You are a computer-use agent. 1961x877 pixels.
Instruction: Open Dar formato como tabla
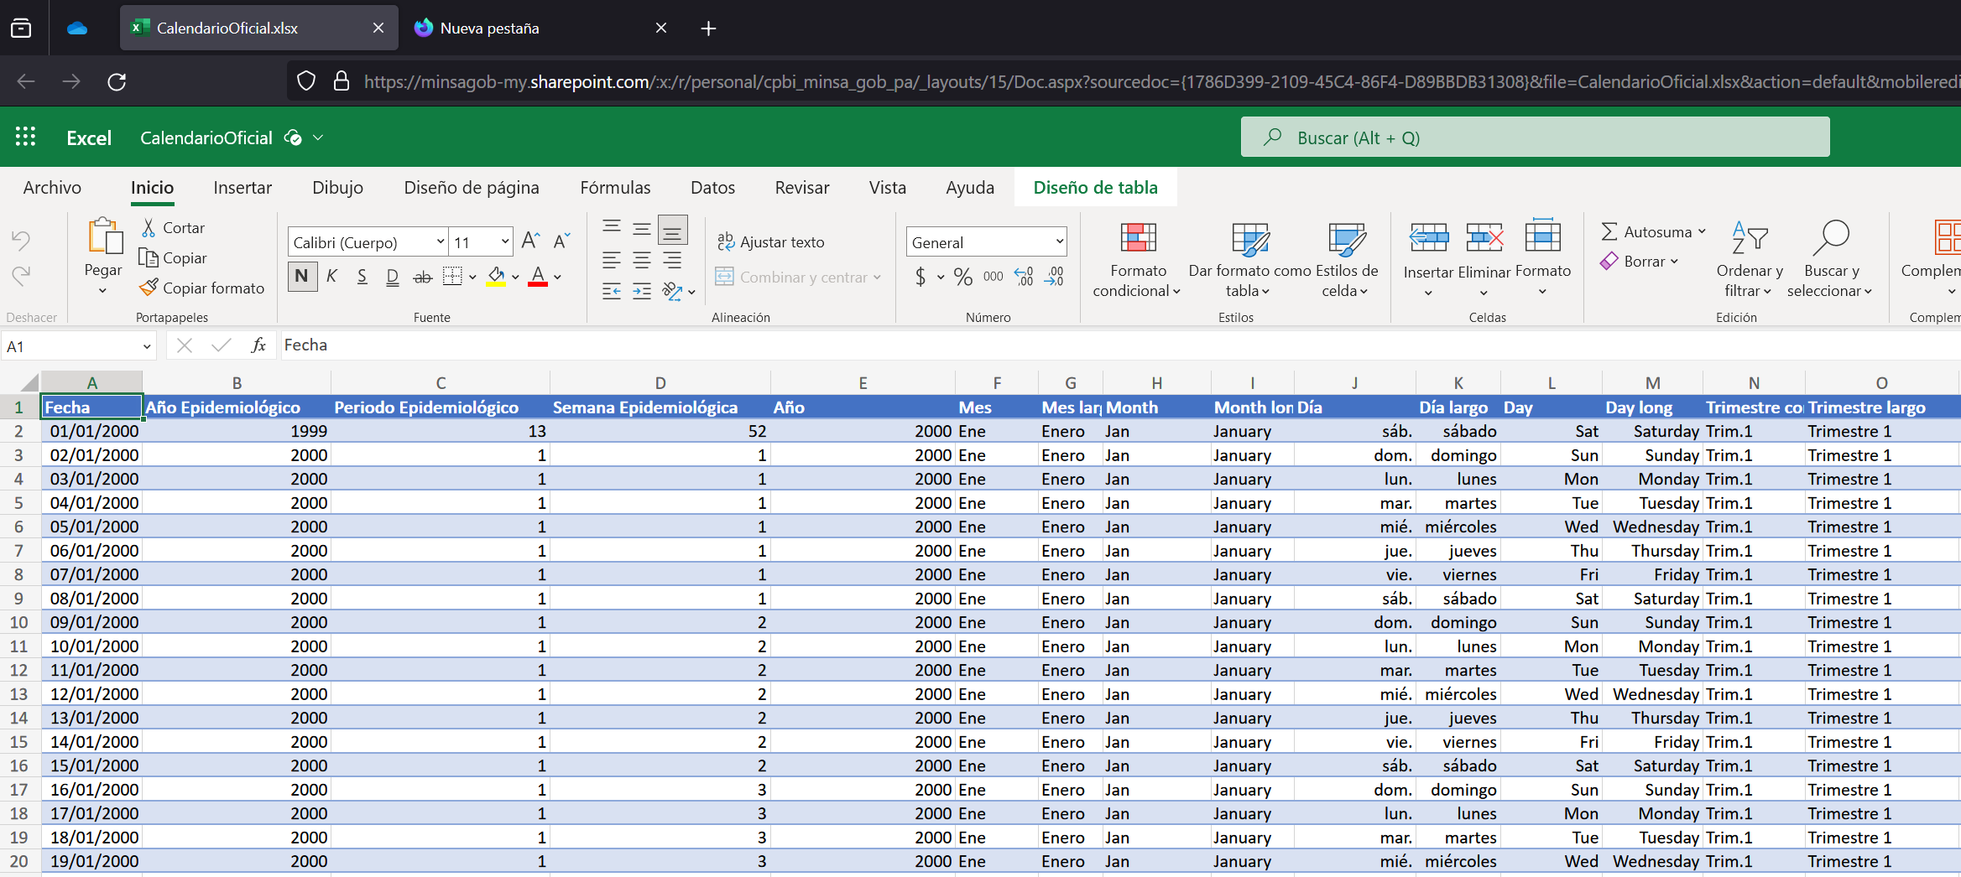1249,258
